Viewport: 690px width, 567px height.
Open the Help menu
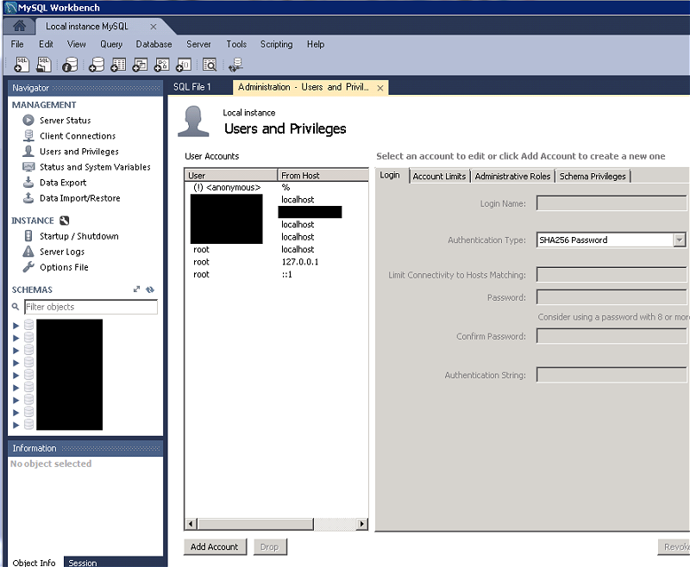[x=316, y=45]
